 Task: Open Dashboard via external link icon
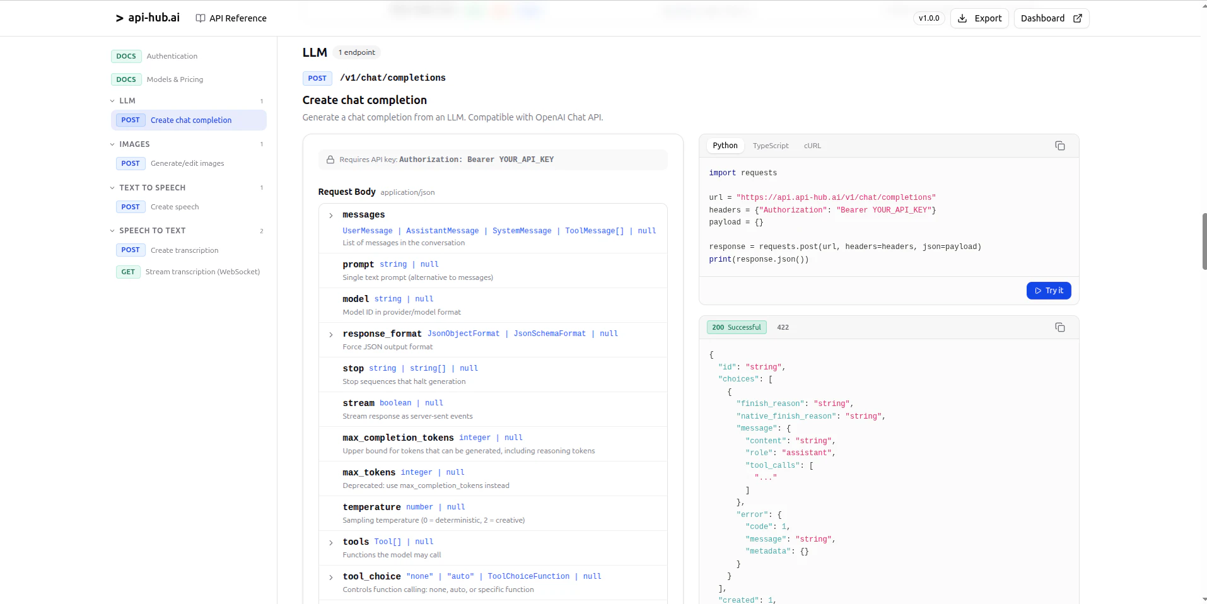coord(1078,18)
